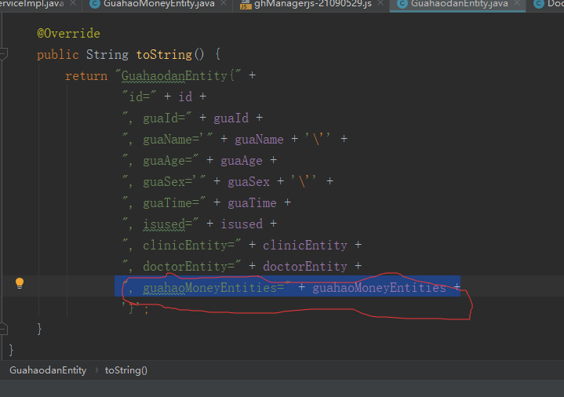The width and height of the screenshot is (564, 397).
Task: Click the isused variable
Action: 242,224
